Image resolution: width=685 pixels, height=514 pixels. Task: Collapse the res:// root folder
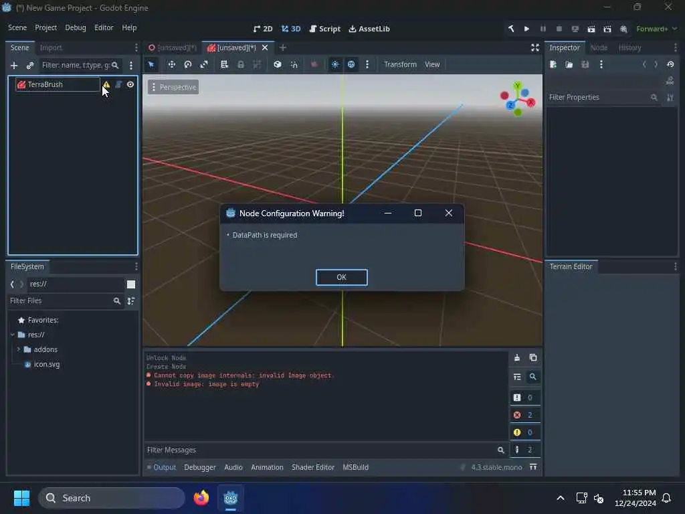[x=13, y=335]
